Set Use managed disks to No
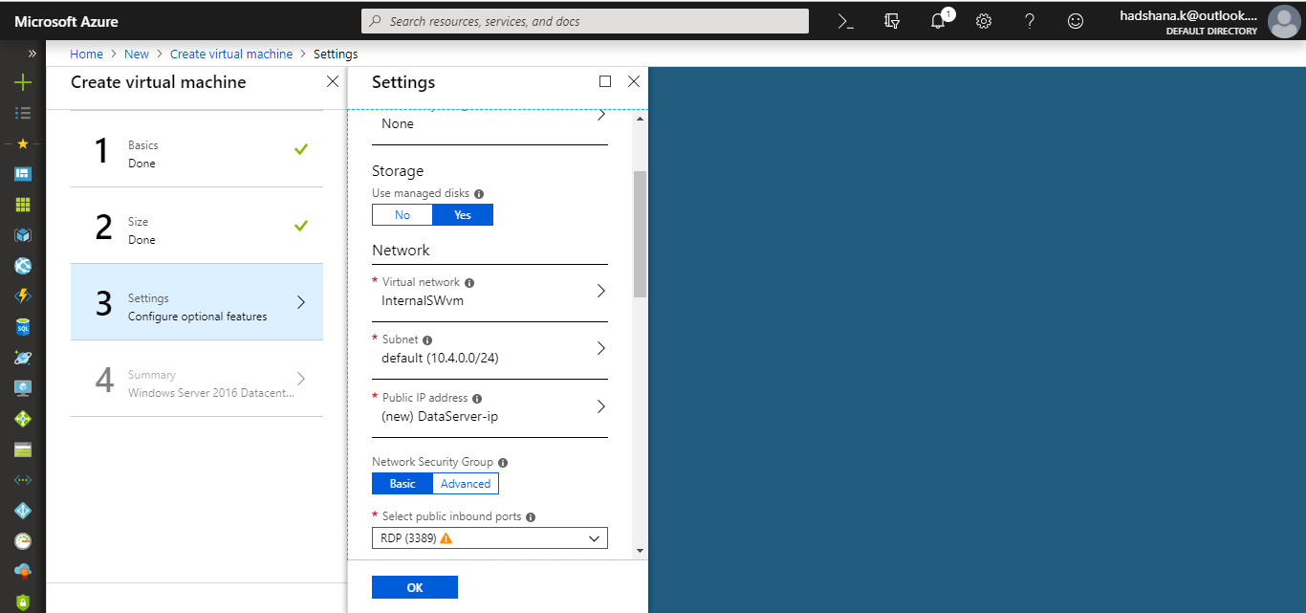The image size is (1306, 613). click(403, 215)
